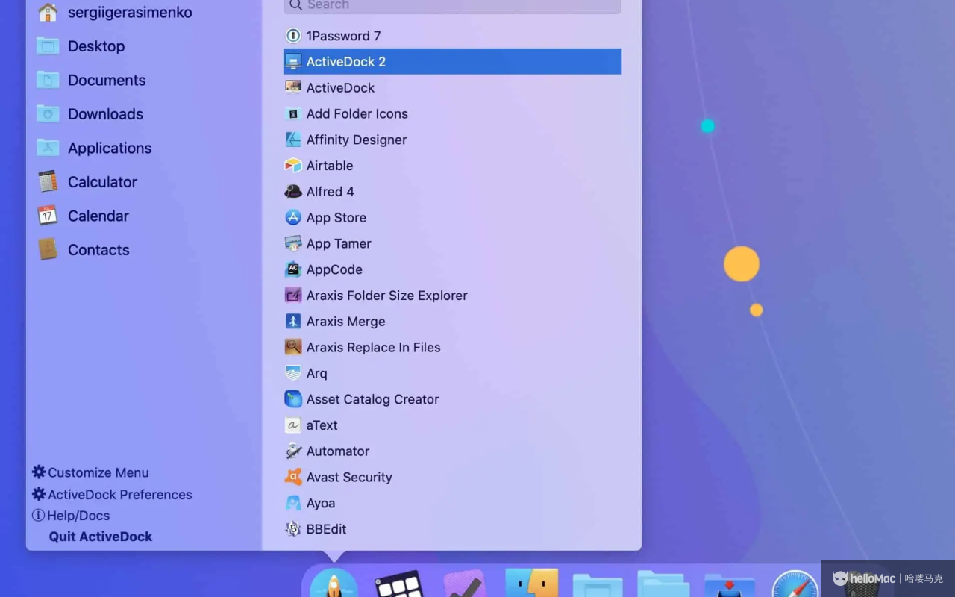Open BBEdit from its icon
The height and width of the screenshot is (597, 955).
point(293,529)
